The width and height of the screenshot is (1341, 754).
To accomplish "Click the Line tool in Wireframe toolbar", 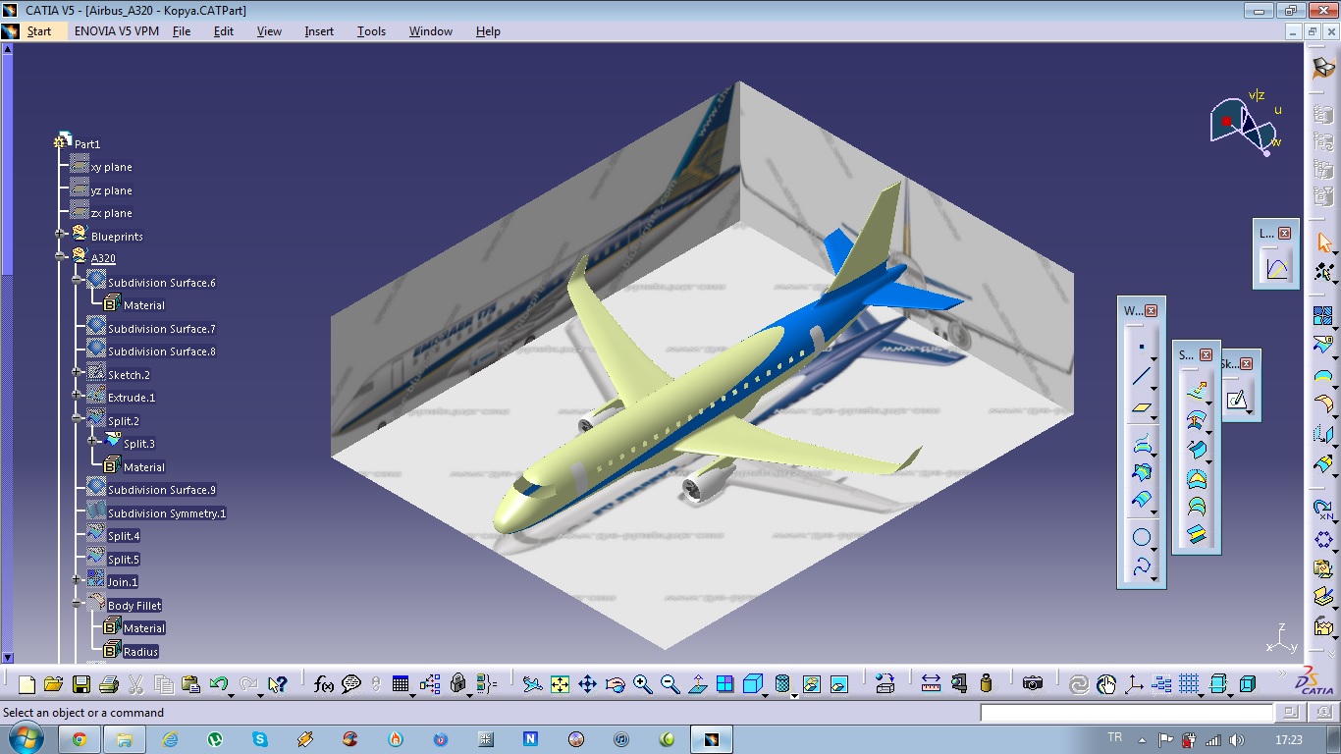I will coord(1141,376).
